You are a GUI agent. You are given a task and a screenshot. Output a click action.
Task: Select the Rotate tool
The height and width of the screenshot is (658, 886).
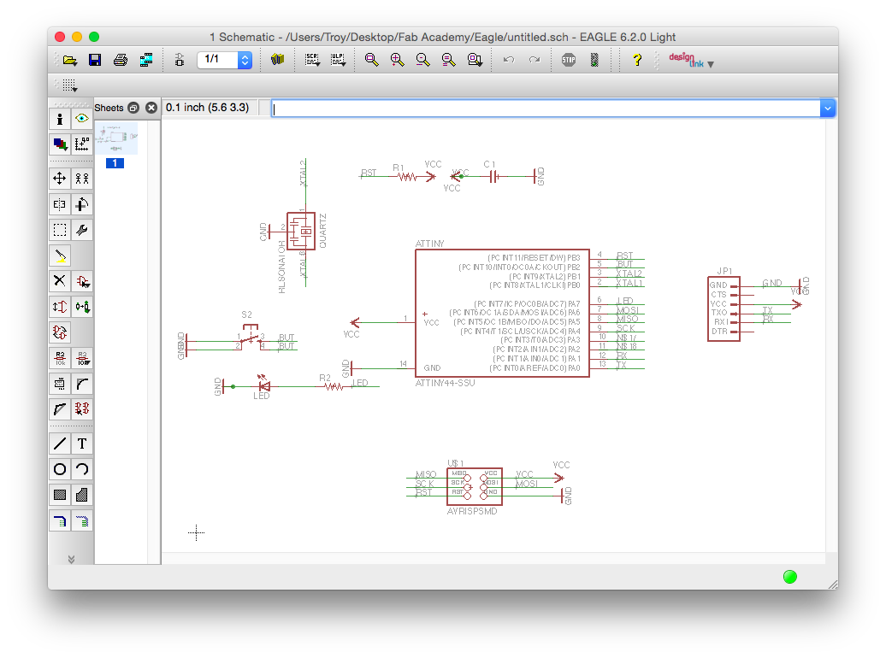click(82, 204)
